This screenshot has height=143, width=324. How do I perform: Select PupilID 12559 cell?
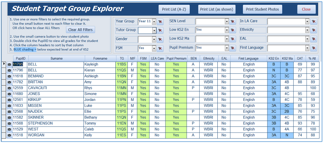20,88
